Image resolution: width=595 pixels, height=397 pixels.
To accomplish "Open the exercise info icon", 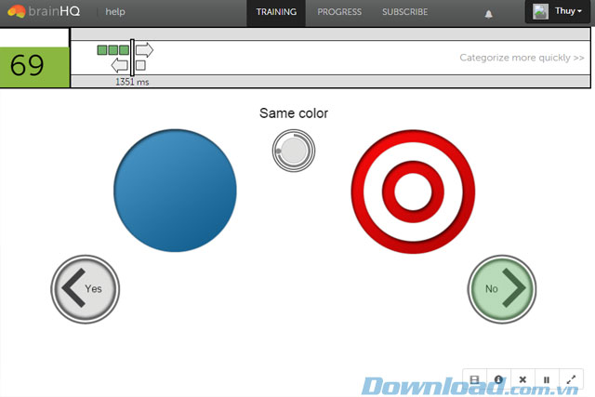I will [498, 379].
